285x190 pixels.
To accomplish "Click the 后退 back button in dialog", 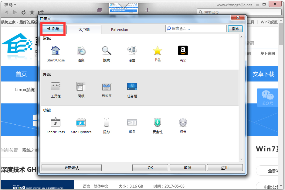I will point(53,29).
